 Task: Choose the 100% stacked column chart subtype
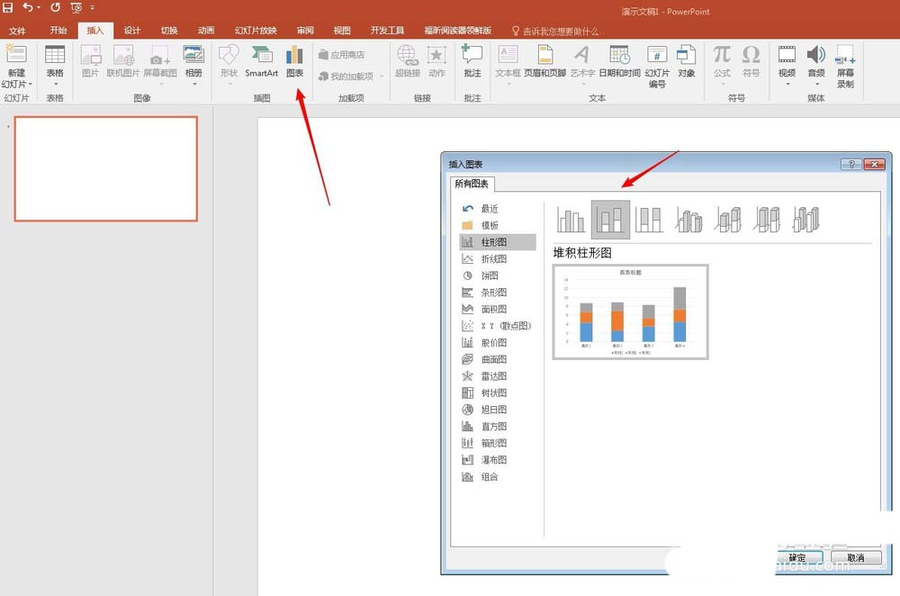(649, 220)
